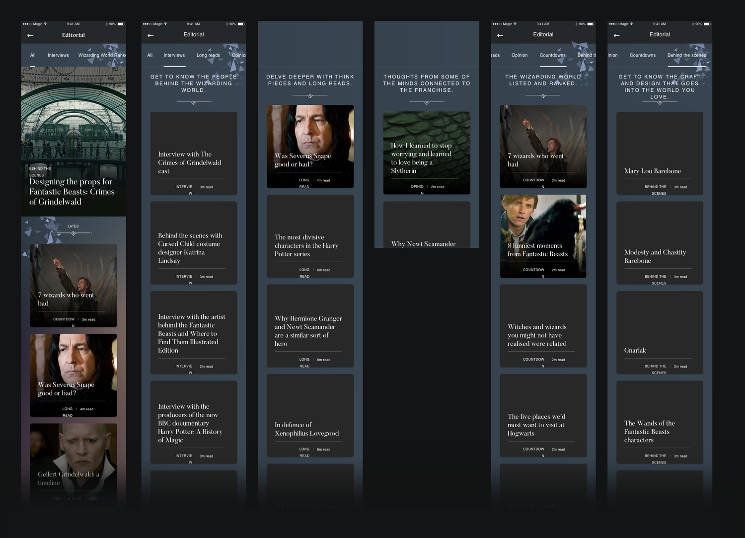745x538 pixels.
Task: Select the underlined Countdowns tab
Action: [553, 55]
